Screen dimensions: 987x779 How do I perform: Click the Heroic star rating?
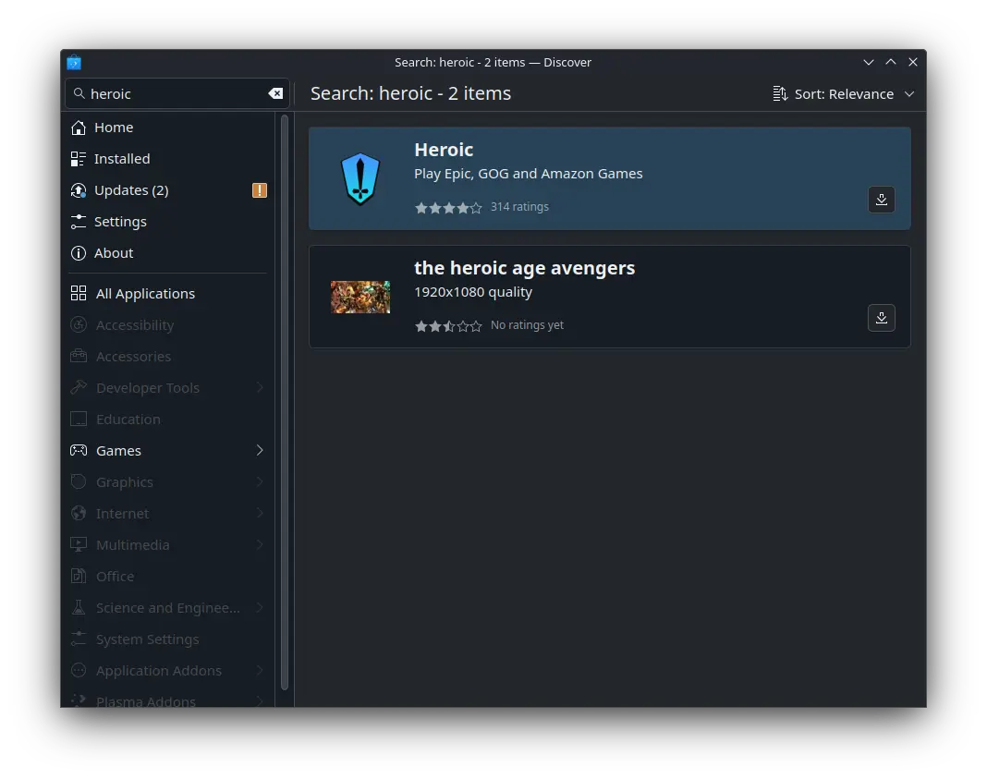point(448,208)
